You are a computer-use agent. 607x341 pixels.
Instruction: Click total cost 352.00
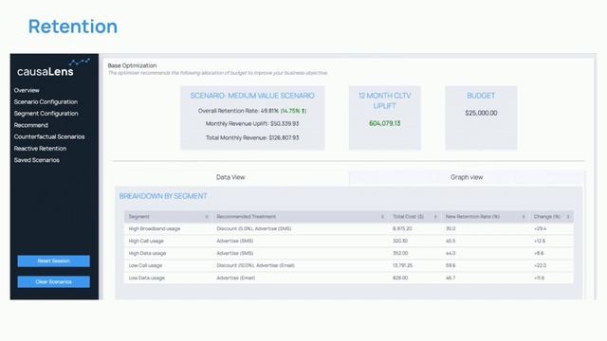tap(400, 253)
